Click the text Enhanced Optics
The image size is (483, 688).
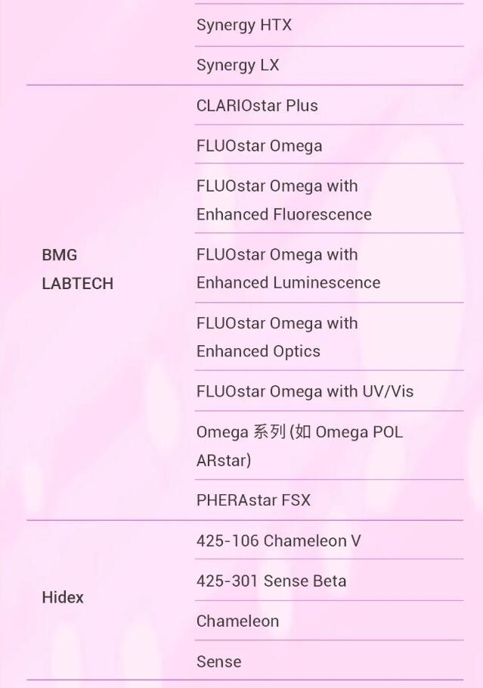[x=258, y=351]
